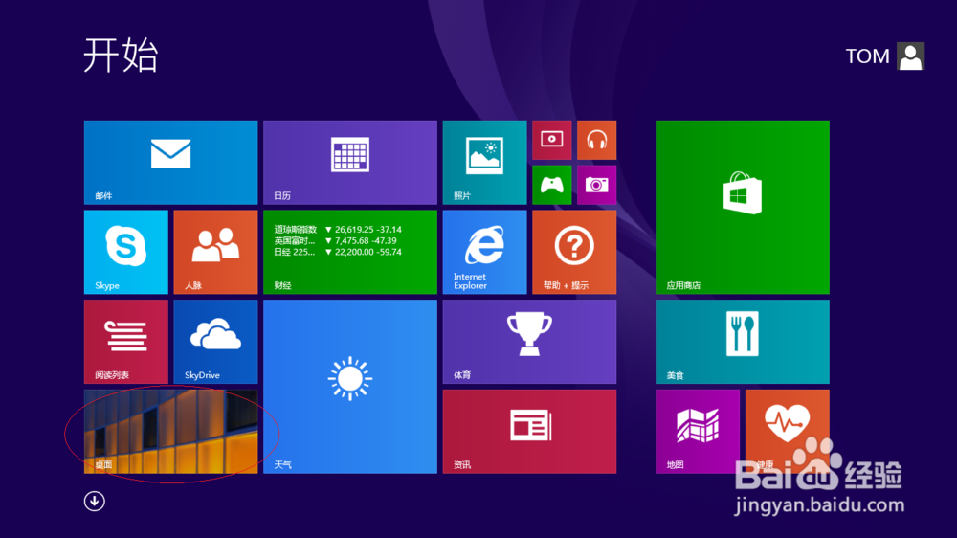957x538 pixels.
Task: Open the Sports (体育) trophy tile
Action: 530,342
